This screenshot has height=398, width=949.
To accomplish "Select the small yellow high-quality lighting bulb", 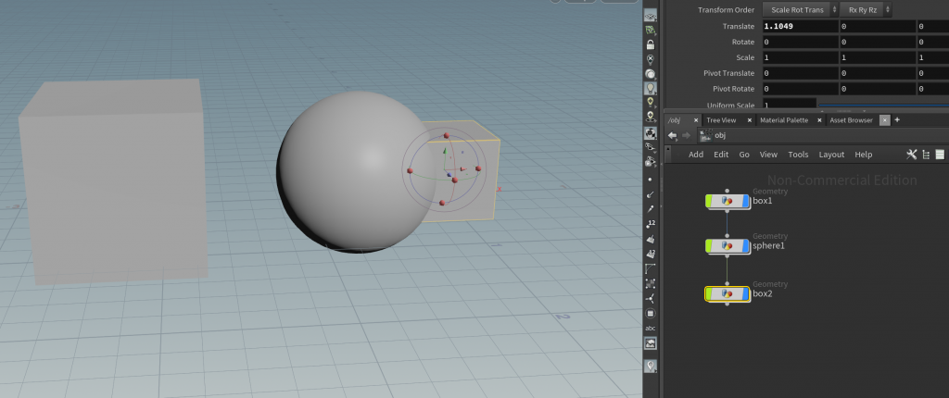I will (x=650, y=102).
